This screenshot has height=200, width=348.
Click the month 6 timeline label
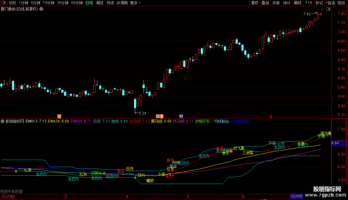243,196
